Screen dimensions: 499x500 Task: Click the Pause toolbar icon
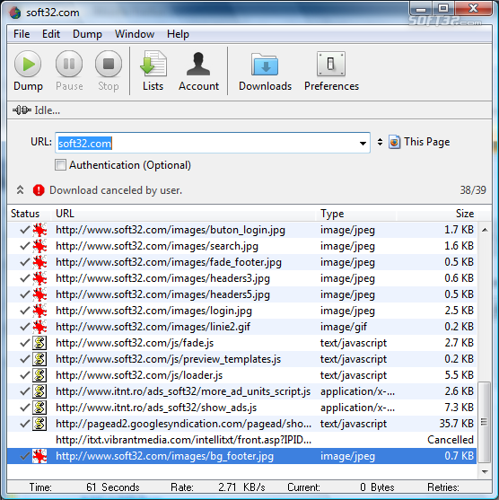click(69, 64)
